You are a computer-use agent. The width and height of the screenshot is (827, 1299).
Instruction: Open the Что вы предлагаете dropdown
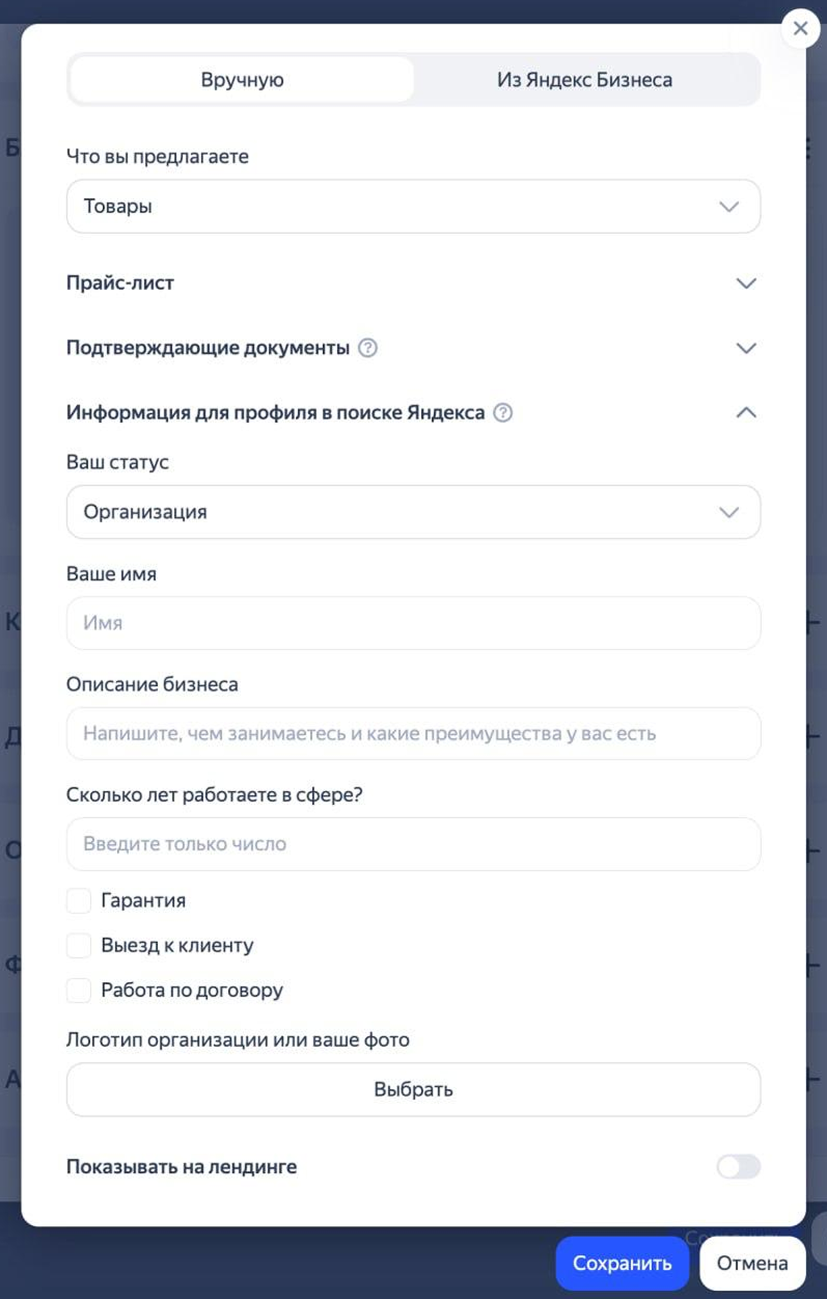pos(413,206)
